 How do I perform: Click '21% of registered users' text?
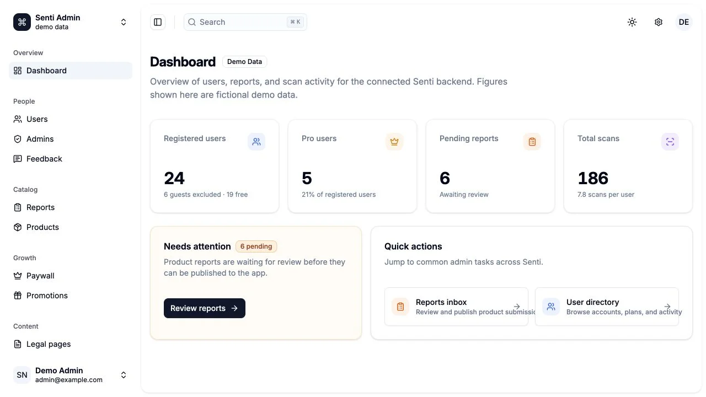[x=339, y=195]
